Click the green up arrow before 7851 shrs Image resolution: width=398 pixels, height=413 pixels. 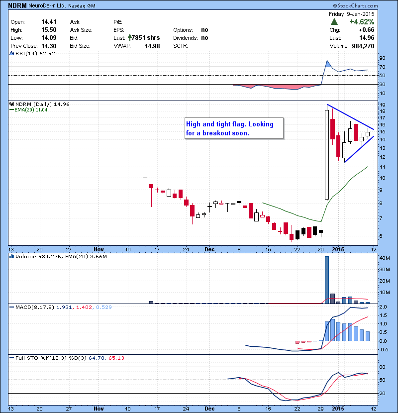point(129,38)
